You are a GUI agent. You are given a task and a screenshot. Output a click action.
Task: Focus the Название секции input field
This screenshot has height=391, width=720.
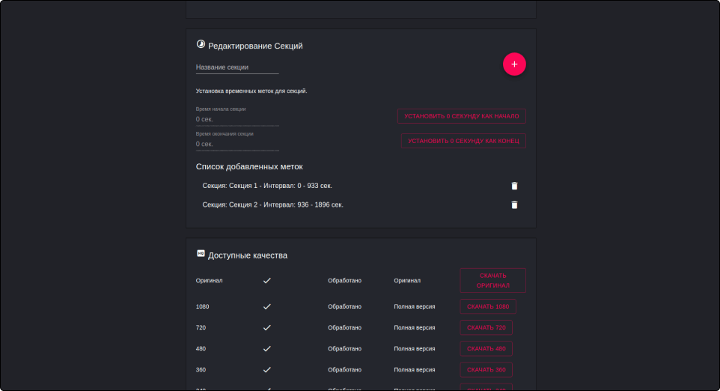[x=237, y=67]
